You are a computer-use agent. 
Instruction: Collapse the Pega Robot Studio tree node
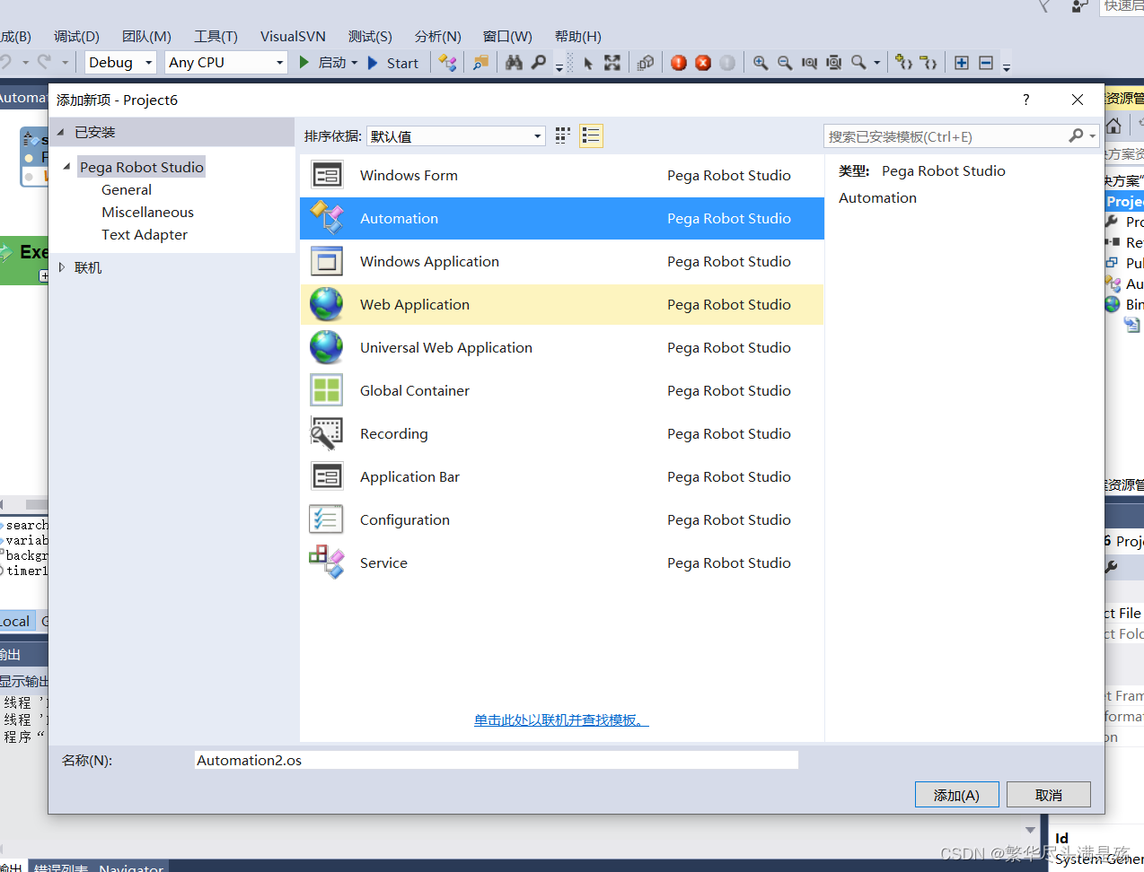pos(66,167)
